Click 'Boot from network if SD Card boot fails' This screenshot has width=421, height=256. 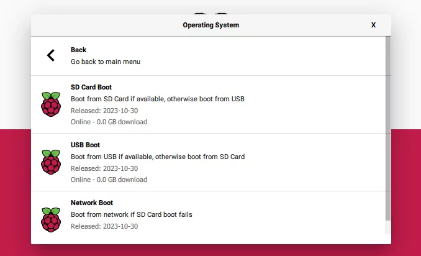(x=132, y=214)
